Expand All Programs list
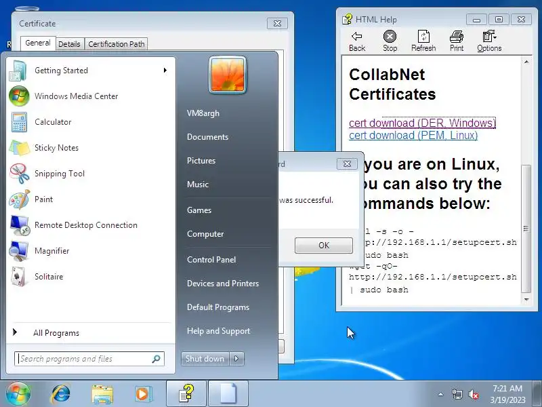 (91, 333)
